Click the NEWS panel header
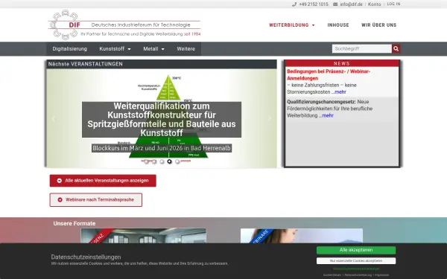The height and width of the screenshot is (279, 447). coord(342,63)
